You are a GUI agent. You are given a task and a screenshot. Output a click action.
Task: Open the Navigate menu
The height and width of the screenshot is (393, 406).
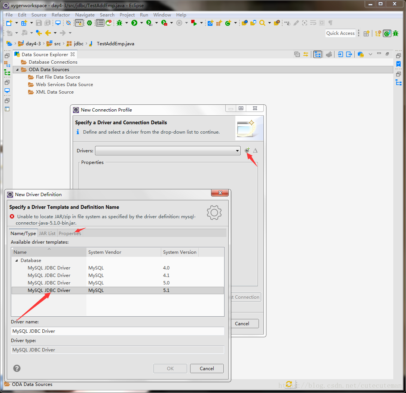85,15
